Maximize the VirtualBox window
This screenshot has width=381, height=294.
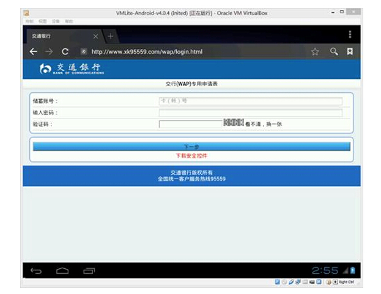point(342,12)
